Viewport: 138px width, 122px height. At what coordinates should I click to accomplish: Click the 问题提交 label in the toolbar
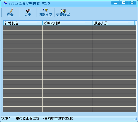(46, 15)
